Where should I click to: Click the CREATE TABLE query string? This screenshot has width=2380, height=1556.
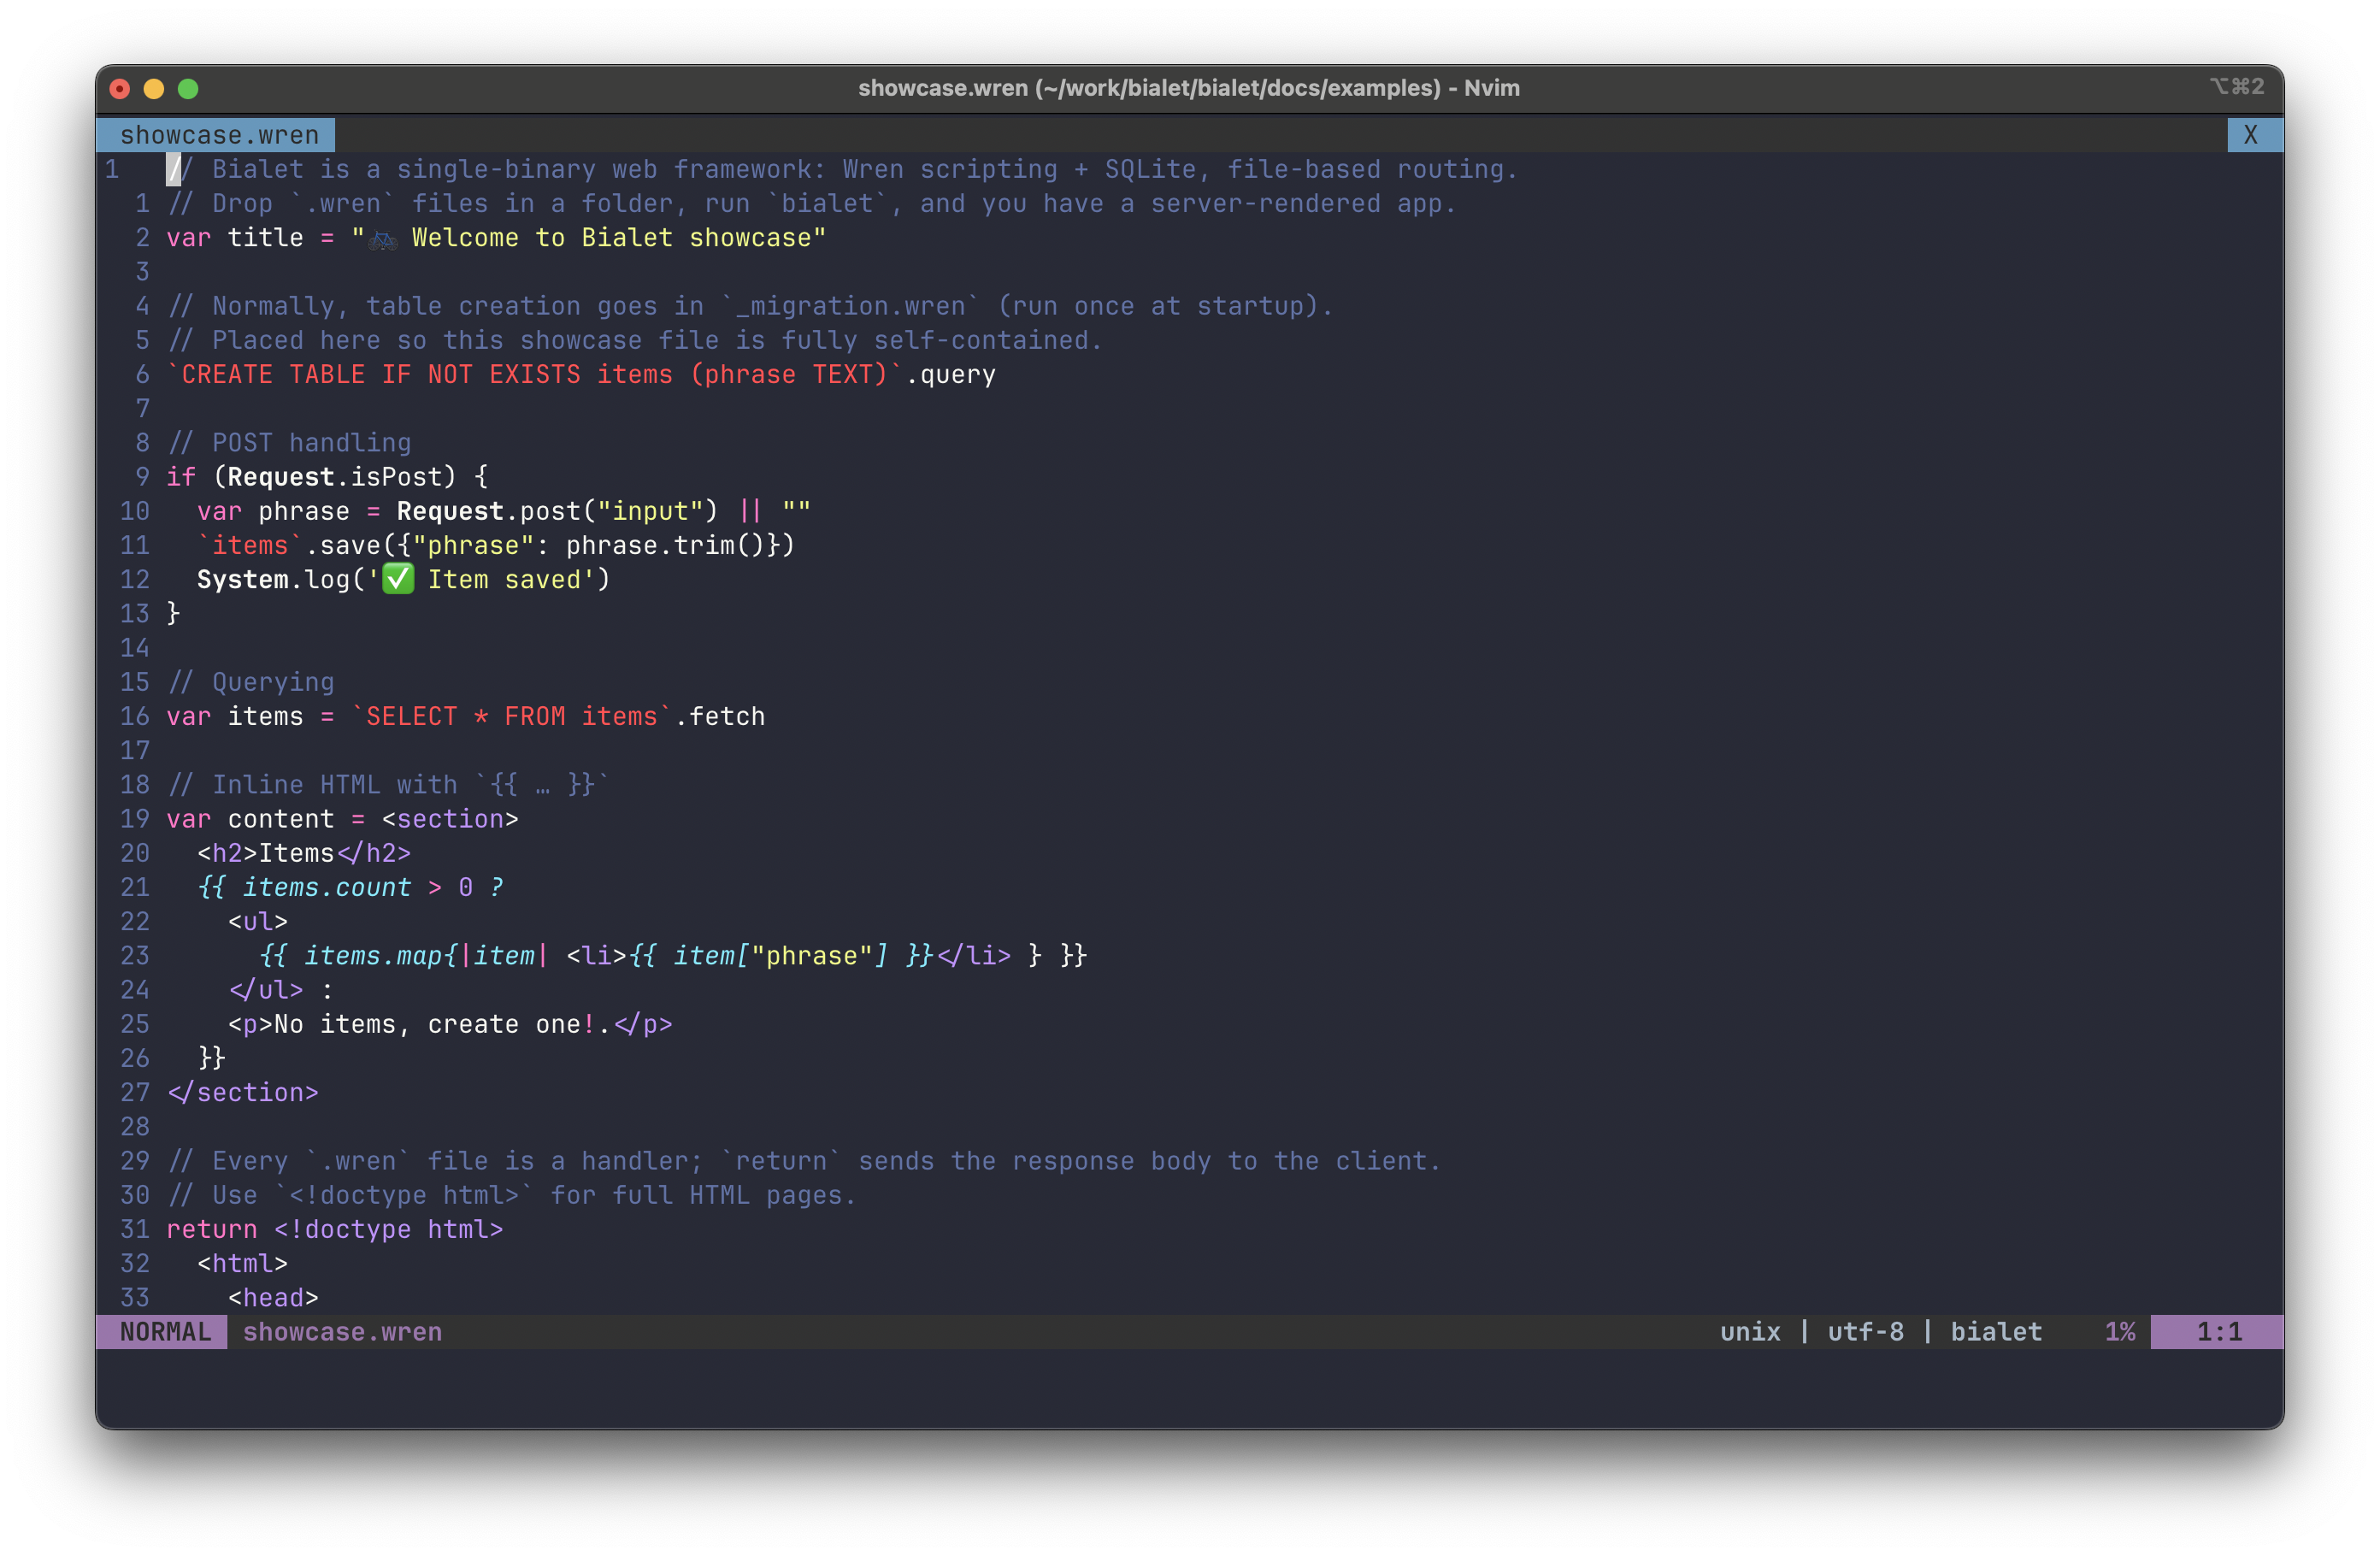click(535, 375)
